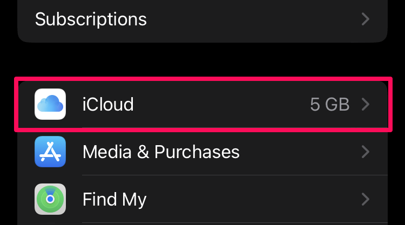Screen dimensions: 405x225
Task: Tap empty space in the Find My row
Action: [253, 199]
